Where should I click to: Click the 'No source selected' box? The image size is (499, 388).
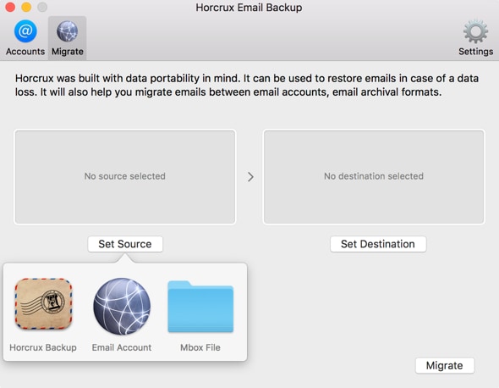pyautogui.click(x=125, y=176)
